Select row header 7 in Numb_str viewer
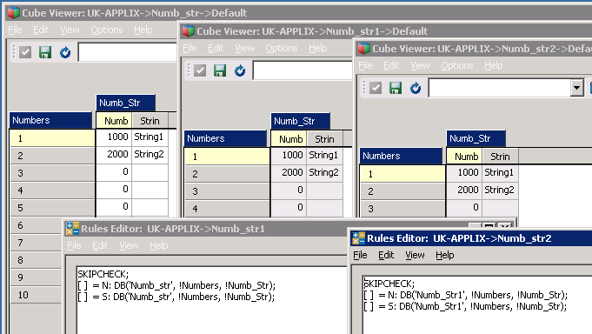 point(36,243)
